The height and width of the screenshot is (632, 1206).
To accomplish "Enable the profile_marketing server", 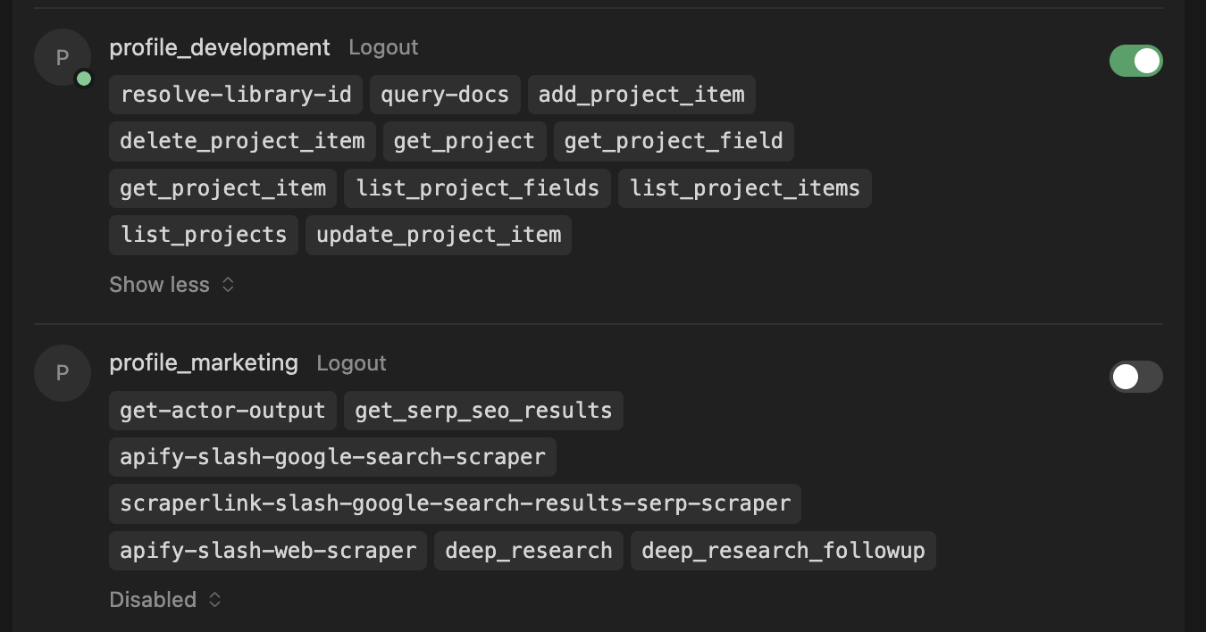I will [1135, 377].
